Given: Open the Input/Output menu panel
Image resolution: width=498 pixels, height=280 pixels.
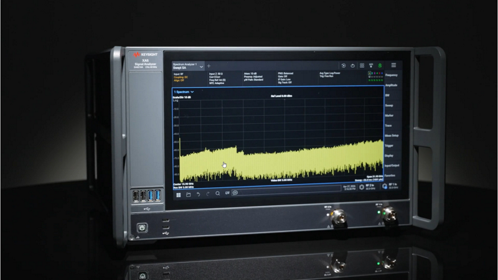Looking at the screenshot, I should 392,166.
